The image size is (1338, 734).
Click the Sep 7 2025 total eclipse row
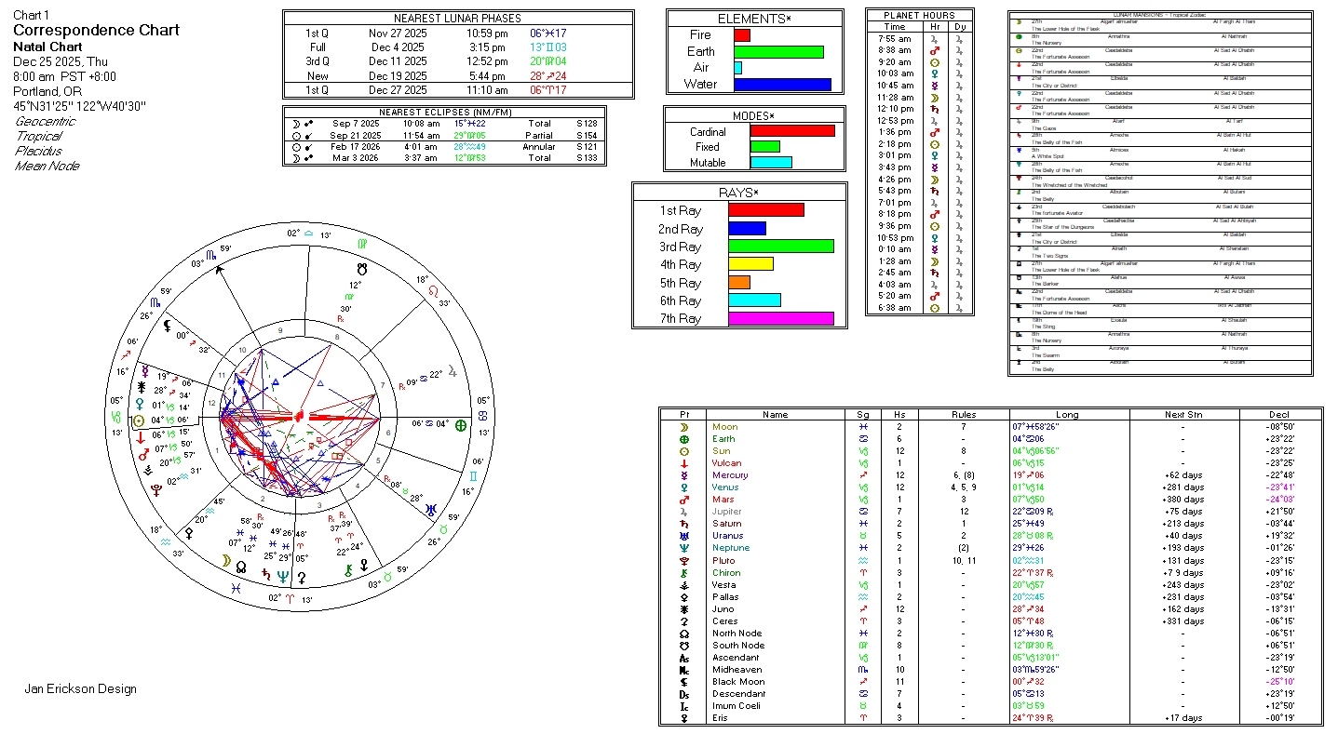tap(444, 123)
